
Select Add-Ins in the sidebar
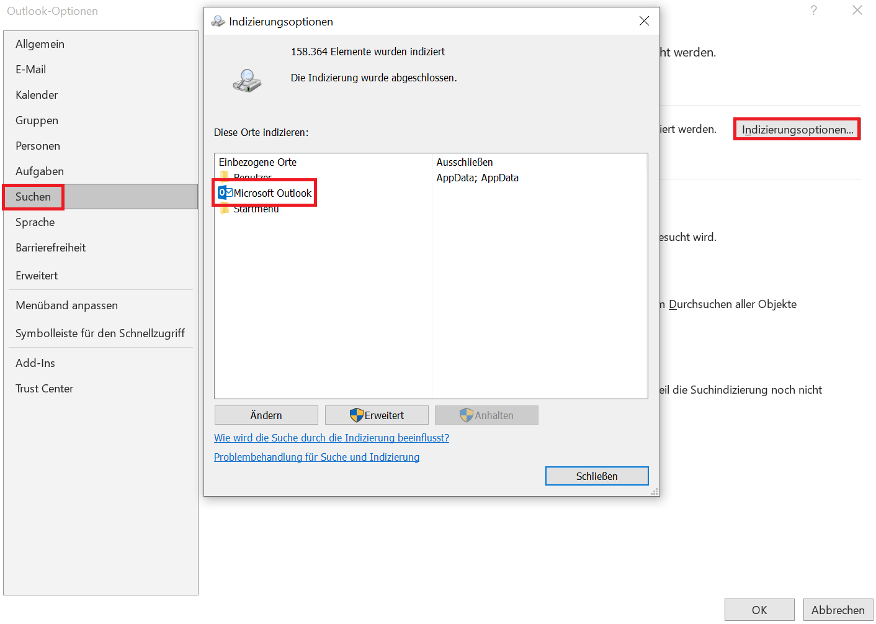click(101, 363)
